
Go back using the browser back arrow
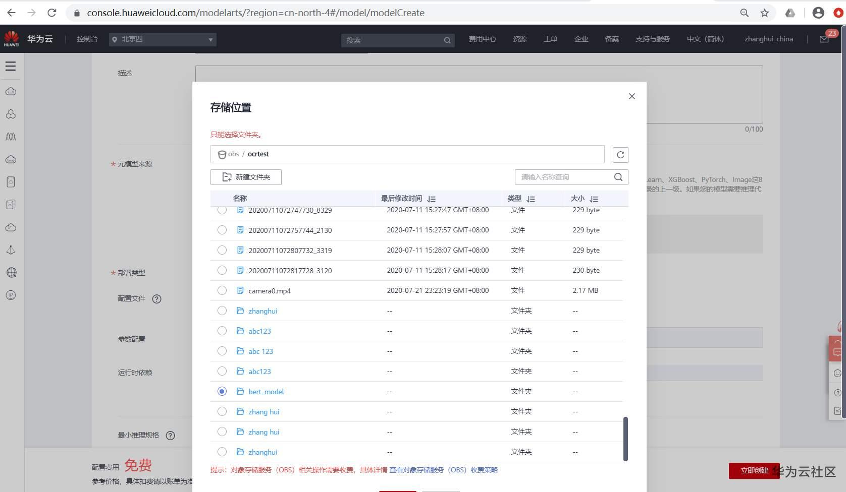point(11,13)
